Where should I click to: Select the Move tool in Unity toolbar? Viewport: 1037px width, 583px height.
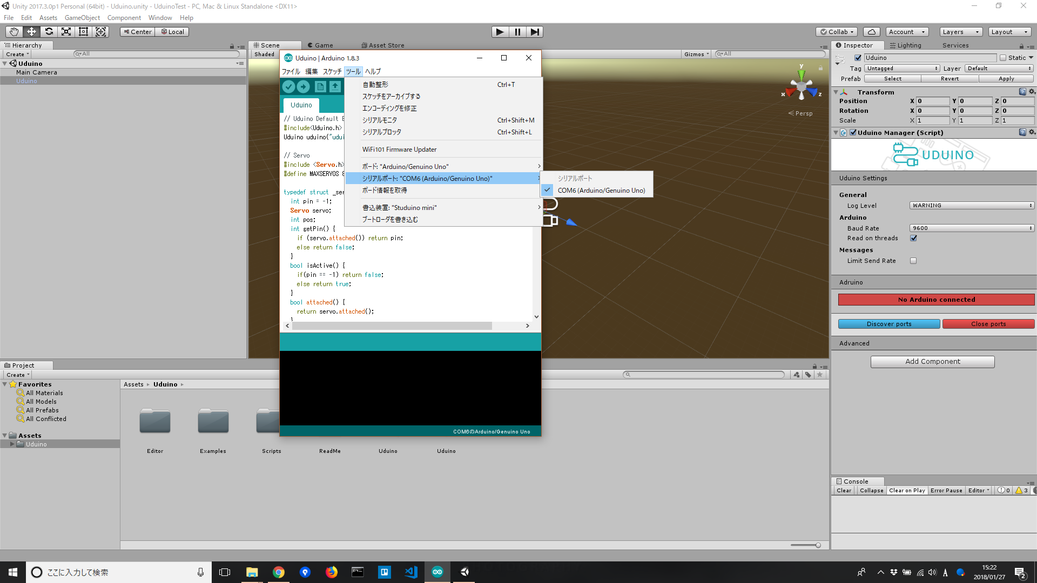pyautogui.click(x=31, y=32)
